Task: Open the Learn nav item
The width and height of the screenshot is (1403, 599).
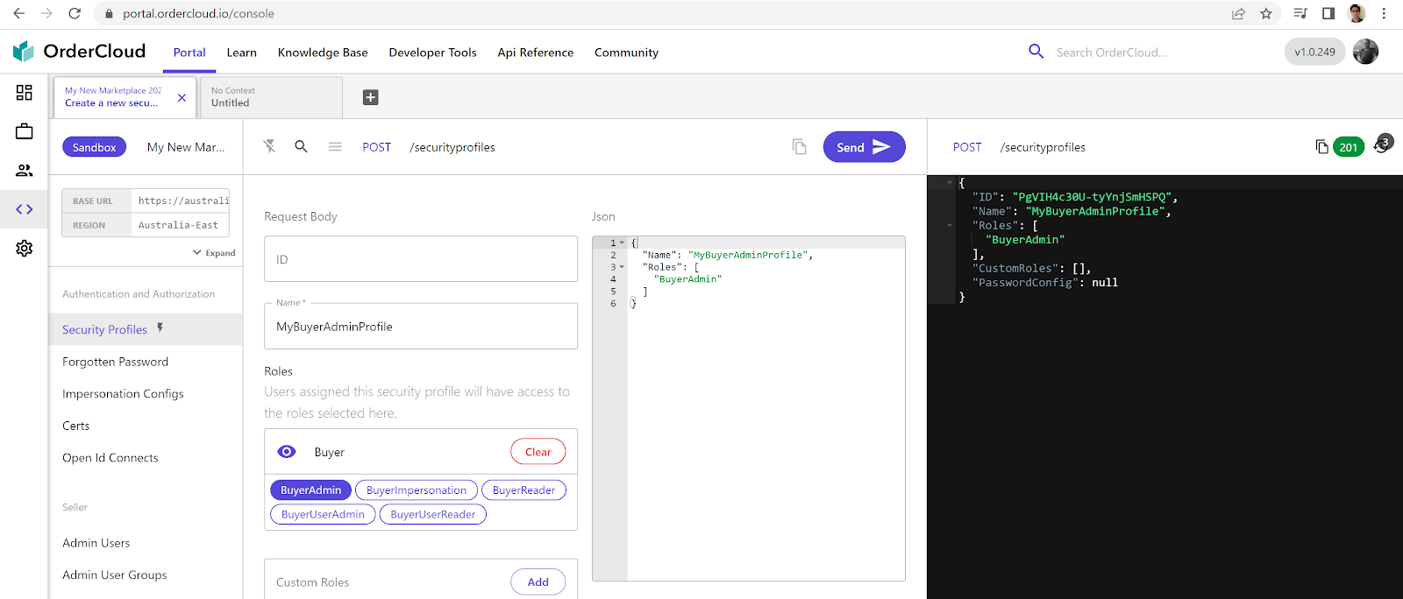Action: 241,53
